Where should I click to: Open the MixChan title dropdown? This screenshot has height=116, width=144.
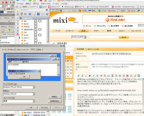click(x=24, y=10)
